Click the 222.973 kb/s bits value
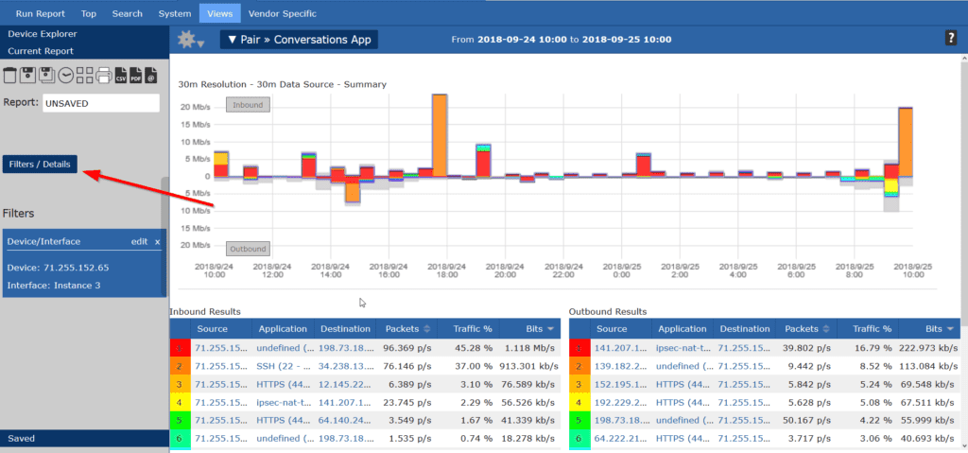This screenshot has height=453, width=968. coord(926,348)
